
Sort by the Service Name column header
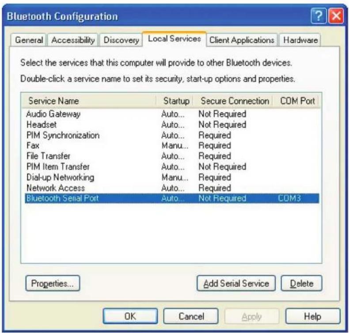89,101
